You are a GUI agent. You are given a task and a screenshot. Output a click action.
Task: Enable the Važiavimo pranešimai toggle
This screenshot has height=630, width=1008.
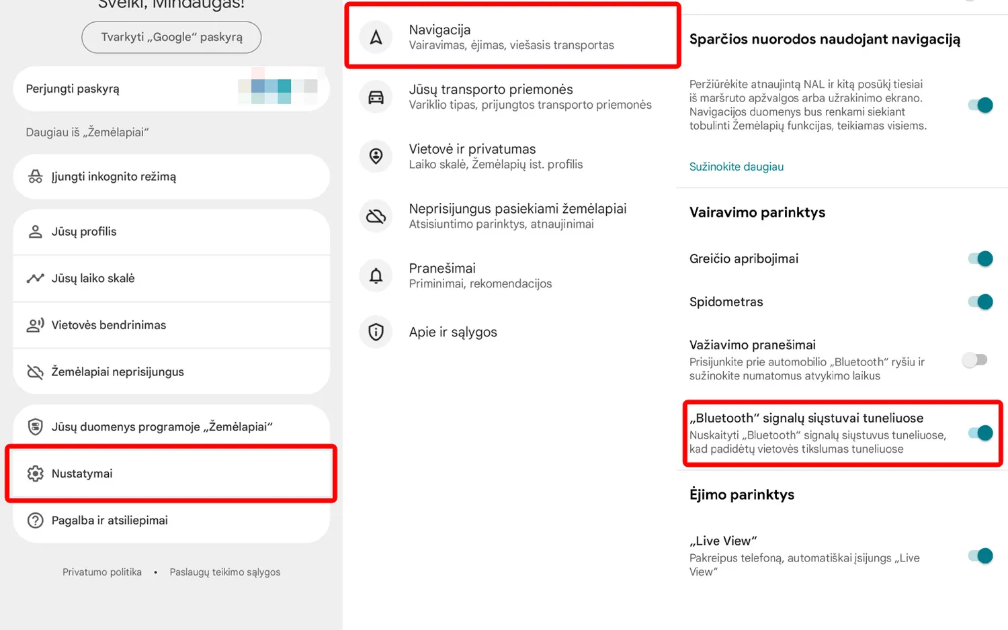[x=974, y=360]
